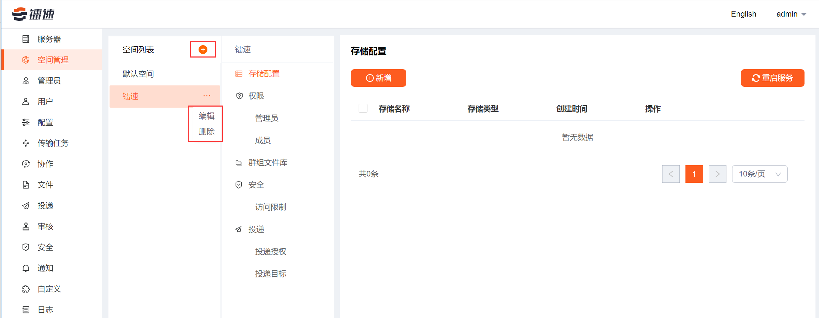Switch language to English

coord(743,14)
